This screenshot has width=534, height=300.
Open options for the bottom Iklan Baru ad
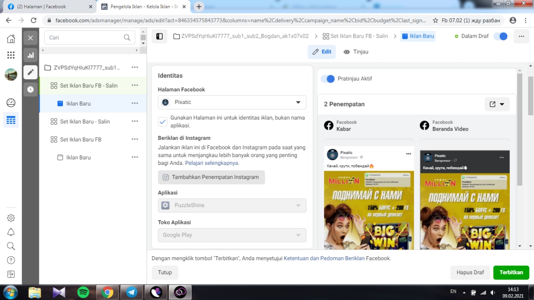[135, 157]
